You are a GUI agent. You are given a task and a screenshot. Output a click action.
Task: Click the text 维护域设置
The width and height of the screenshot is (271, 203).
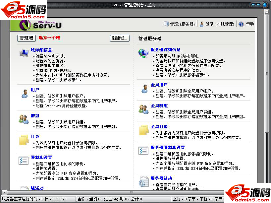click(x=46, y=169)
